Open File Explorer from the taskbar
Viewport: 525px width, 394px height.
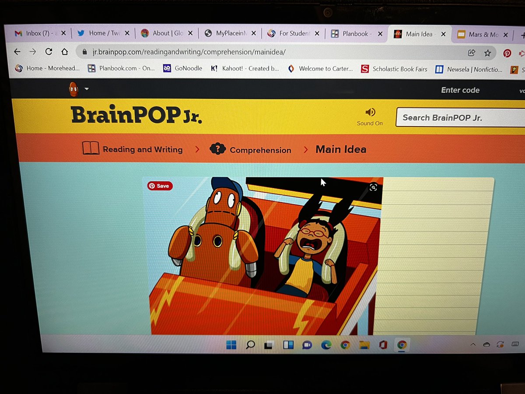pyautogui.click(x=364, y=345)
